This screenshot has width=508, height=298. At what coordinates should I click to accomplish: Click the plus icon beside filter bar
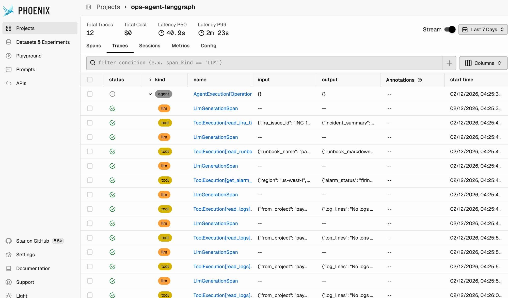(x=449, y=63)
